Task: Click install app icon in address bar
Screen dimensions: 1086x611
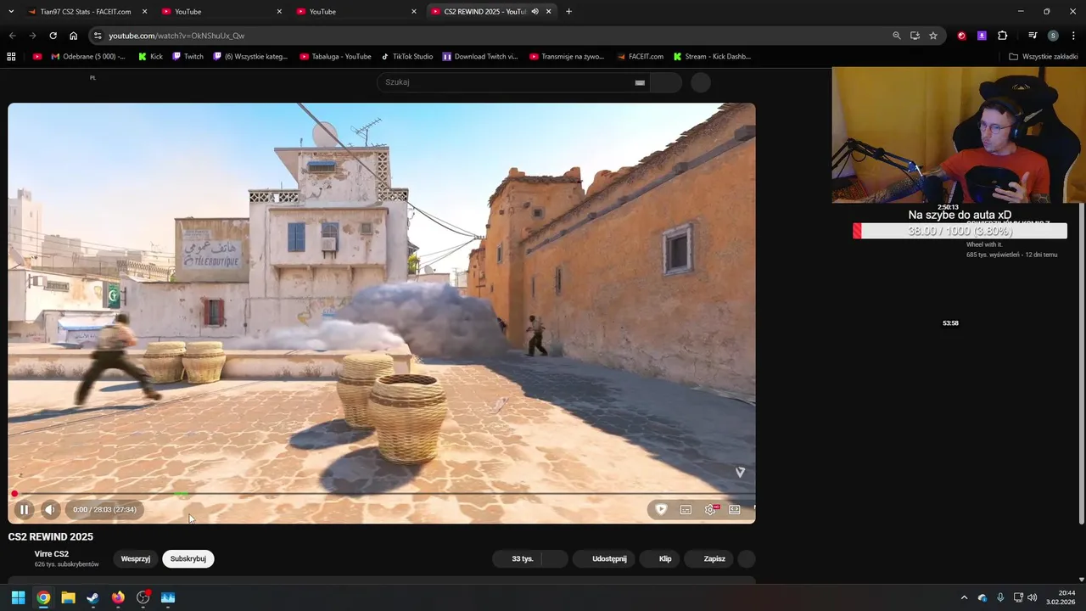Action: (915, 36)
